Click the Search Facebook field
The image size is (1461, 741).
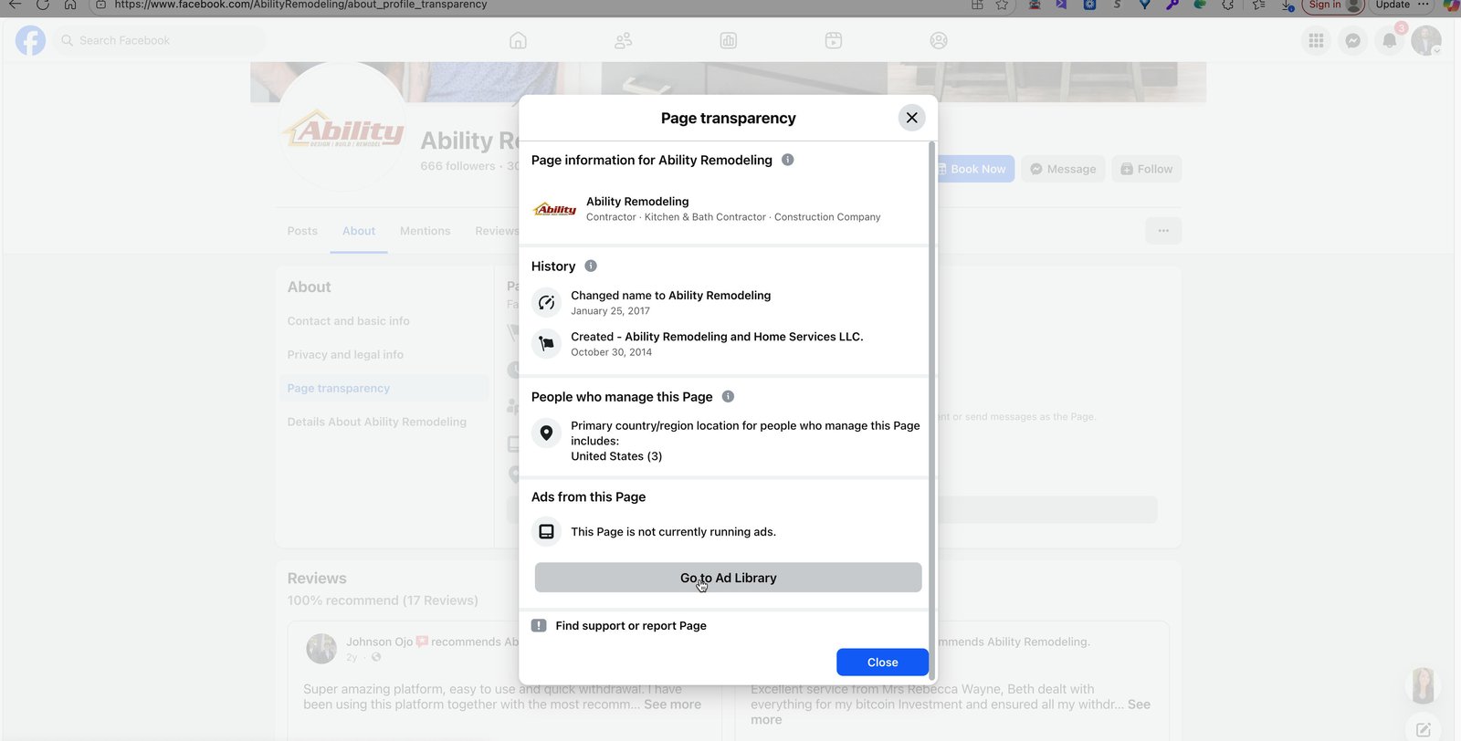click(x=160, y=40)
